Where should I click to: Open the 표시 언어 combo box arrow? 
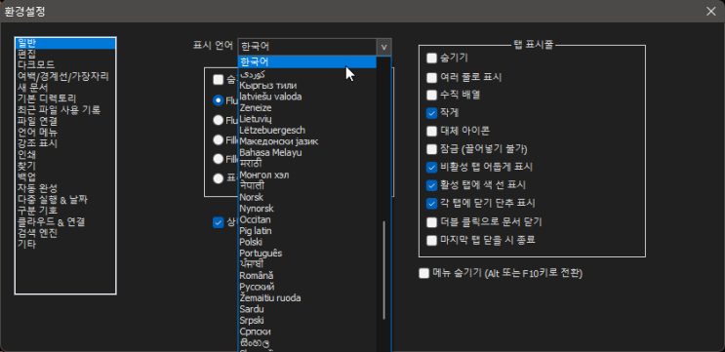(383, 47)
